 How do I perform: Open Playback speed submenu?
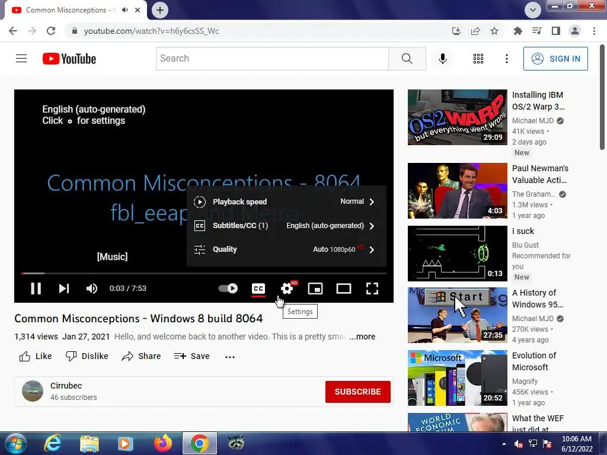pos(286,201)
